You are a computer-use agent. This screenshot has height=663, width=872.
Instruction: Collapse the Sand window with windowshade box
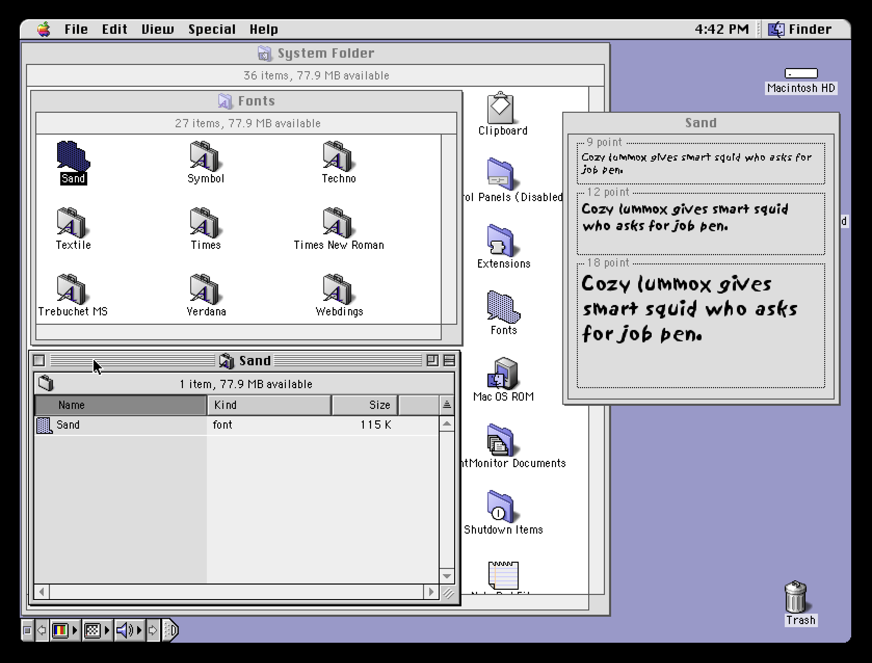[x=450, y=360]
